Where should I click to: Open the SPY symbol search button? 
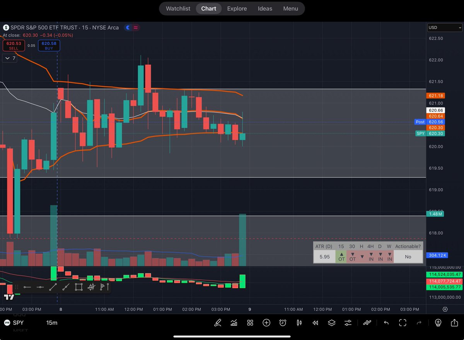point(14,323)
